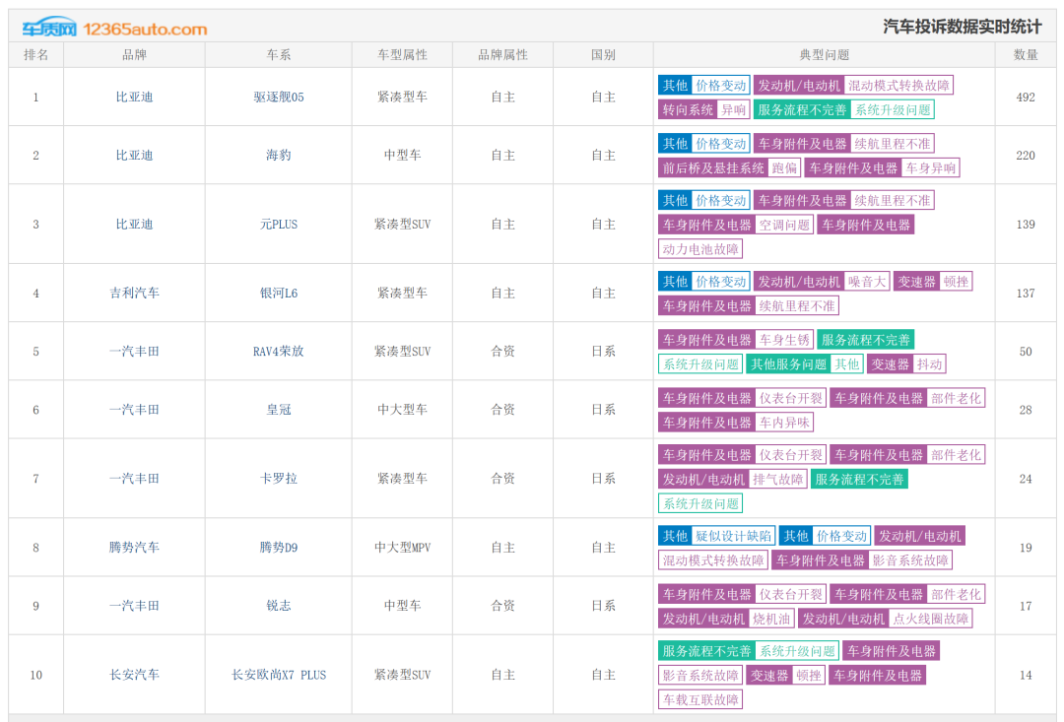Image resolution: width=1064 pixels, height=722 pixels.
Task: Select the 前后桥及悬挂系统 跑偏 issue tag
Action: [729, 168]
